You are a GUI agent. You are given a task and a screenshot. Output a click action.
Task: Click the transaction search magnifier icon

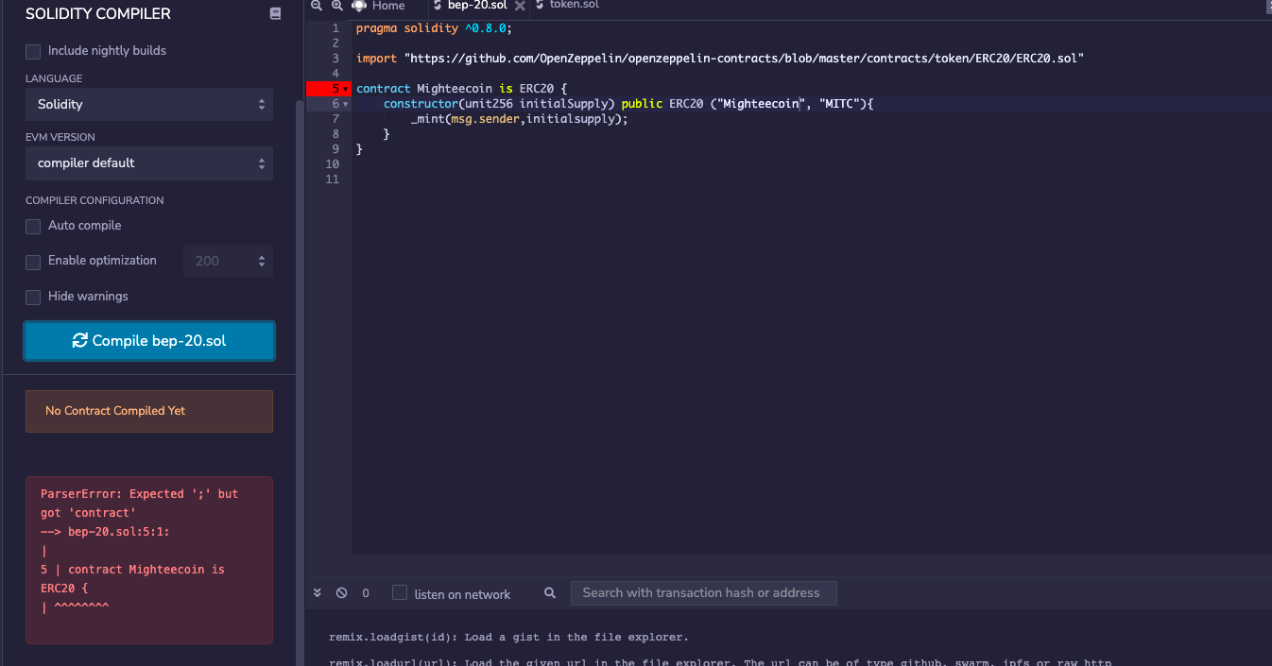pos(550,593)
